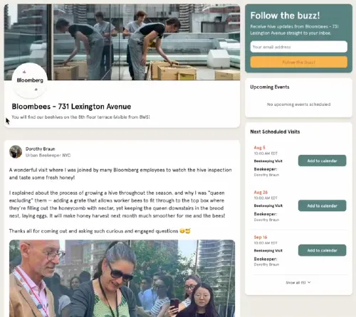Click the Next Scheduled Visits heading

coord(275,131)
